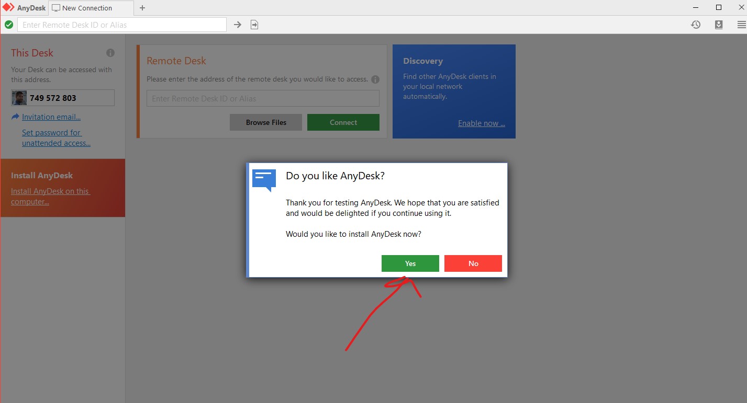Click Set password for unattended access link

pos(55,138)
